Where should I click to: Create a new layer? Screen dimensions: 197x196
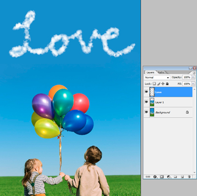(182, 177)
